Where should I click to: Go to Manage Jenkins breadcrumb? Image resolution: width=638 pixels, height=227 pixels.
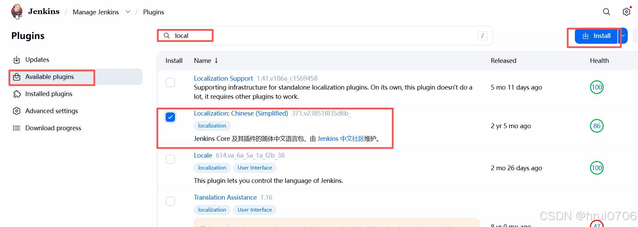[96, 12]
